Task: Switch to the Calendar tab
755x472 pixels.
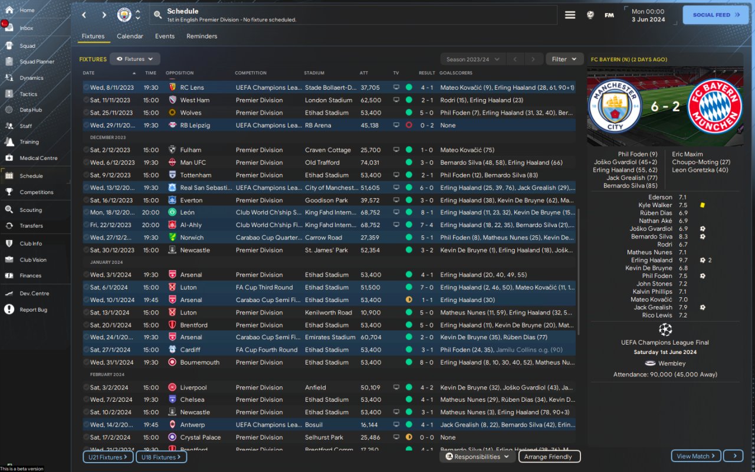Action: click(x=130, y=36)
